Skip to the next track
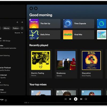The height and width of the screenshot is (107, 107). coord(81,99)
